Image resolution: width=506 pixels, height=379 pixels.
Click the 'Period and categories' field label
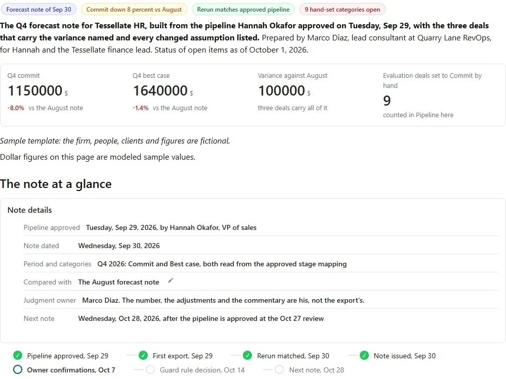58,264
